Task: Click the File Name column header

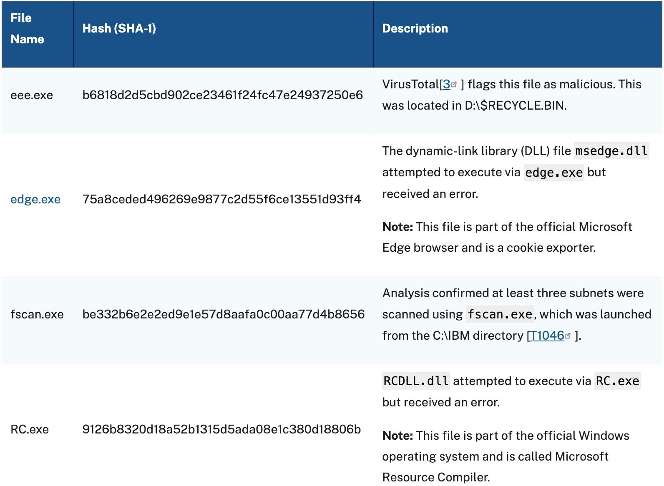Action: pos(27,28)
